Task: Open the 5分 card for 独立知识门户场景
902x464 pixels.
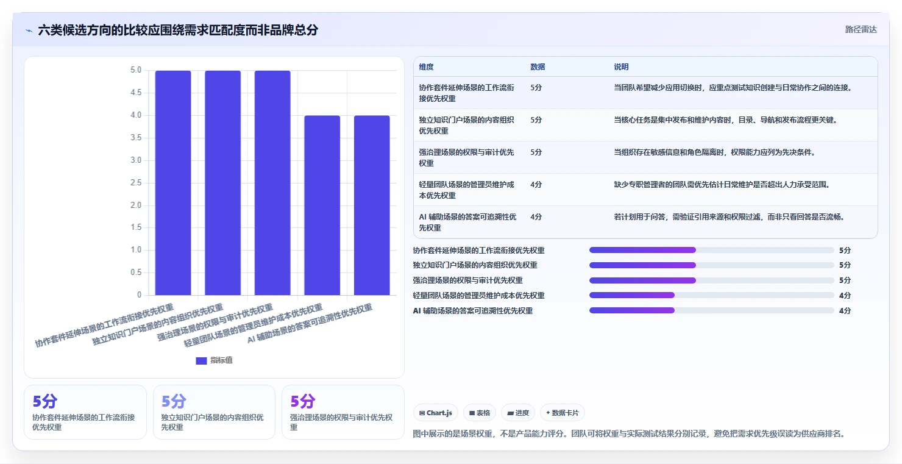Action: point(214,412)
